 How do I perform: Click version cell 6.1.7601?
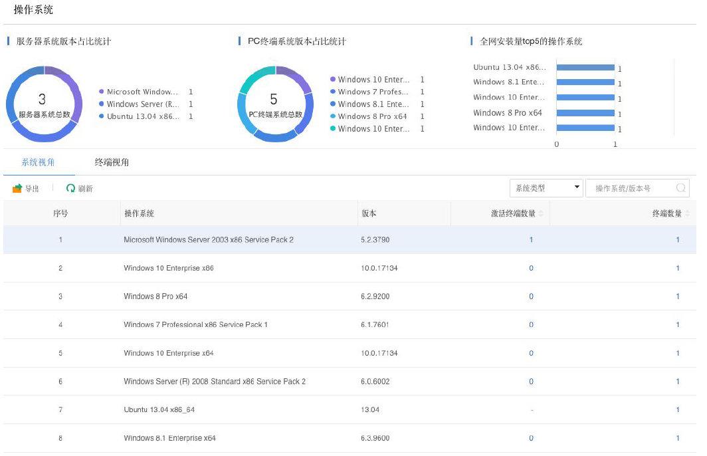pos(375,325)
